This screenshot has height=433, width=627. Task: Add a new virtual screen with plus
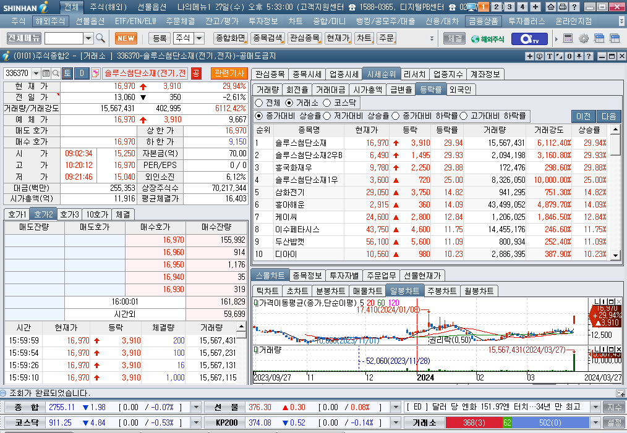(535, 7)
